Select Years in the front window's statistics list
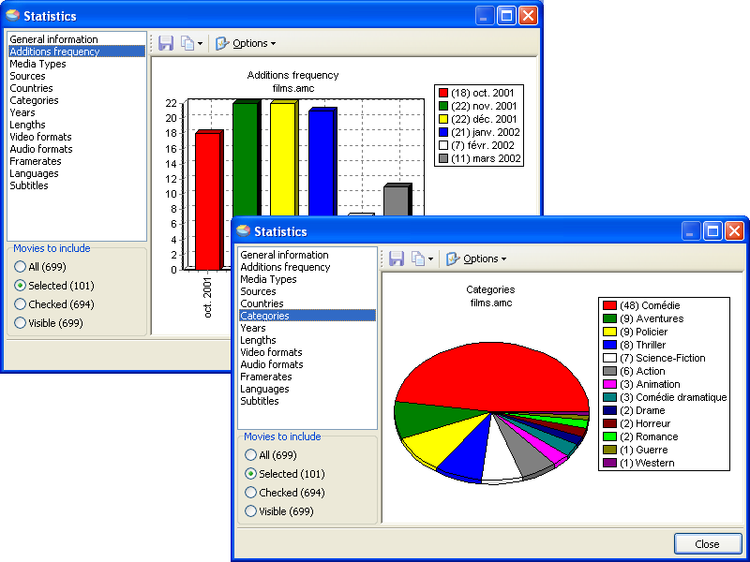The width and height of the screenshot is (750, 562). [x=253, y=328]
